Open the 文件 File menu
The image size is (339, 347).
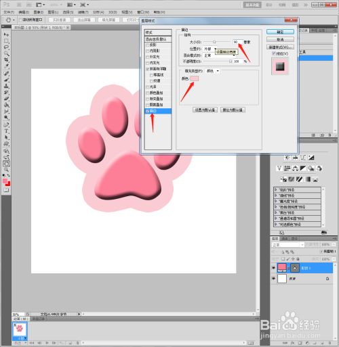(9, 12)
